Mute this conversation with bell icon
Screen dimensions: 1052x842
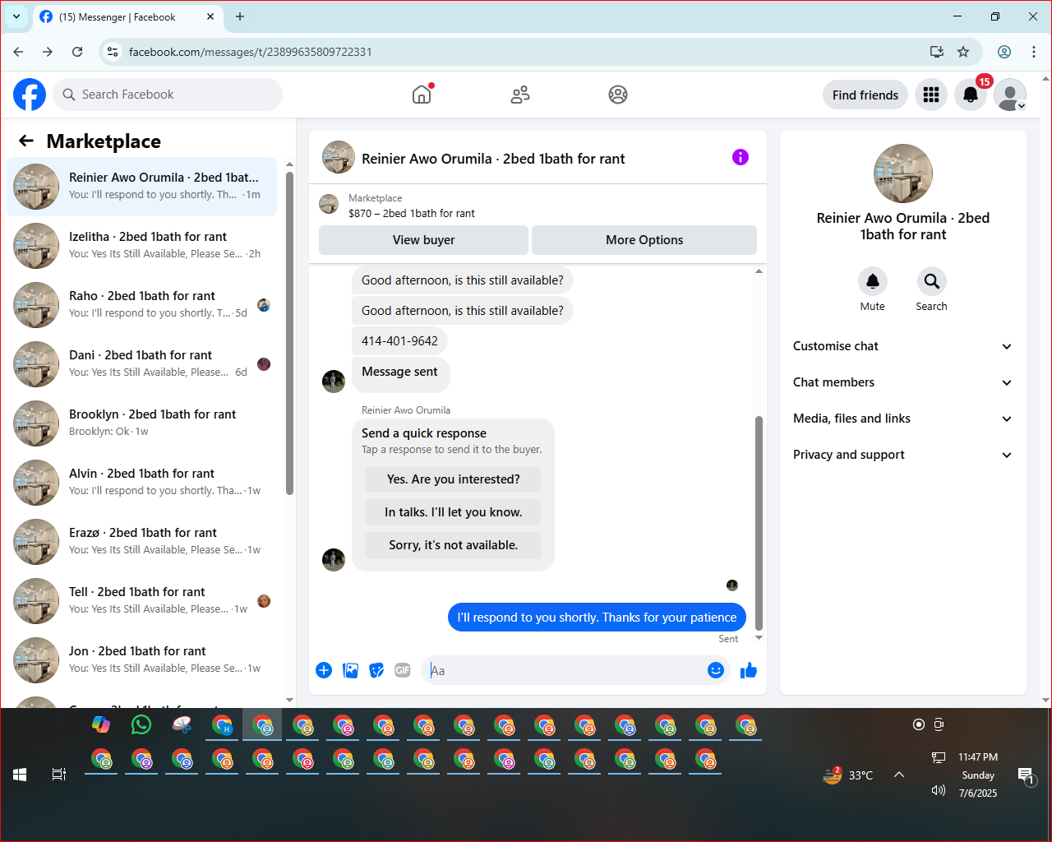pos(873,281)
